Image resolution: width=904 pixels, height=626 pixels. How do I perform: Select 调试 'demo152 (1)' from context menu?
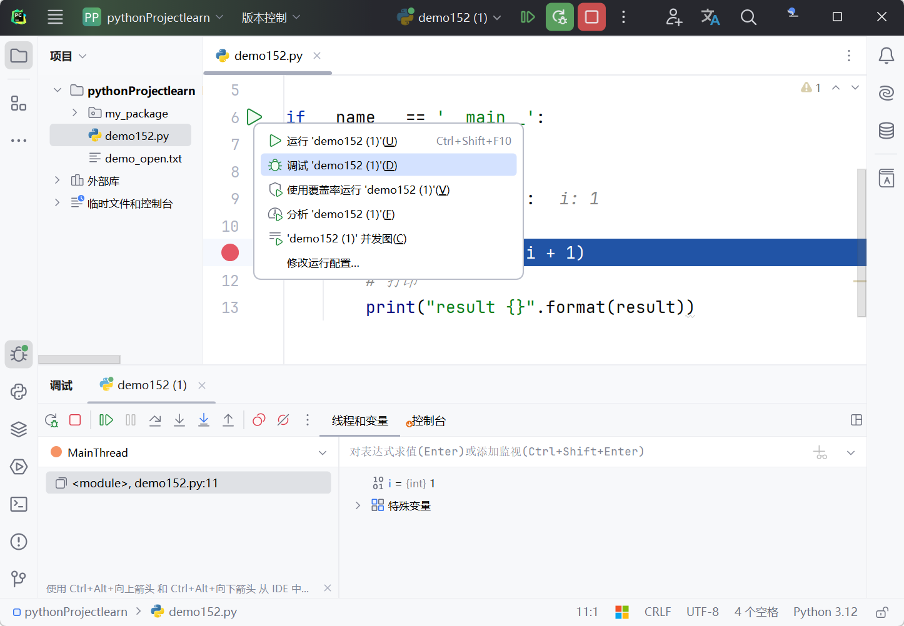388,166
